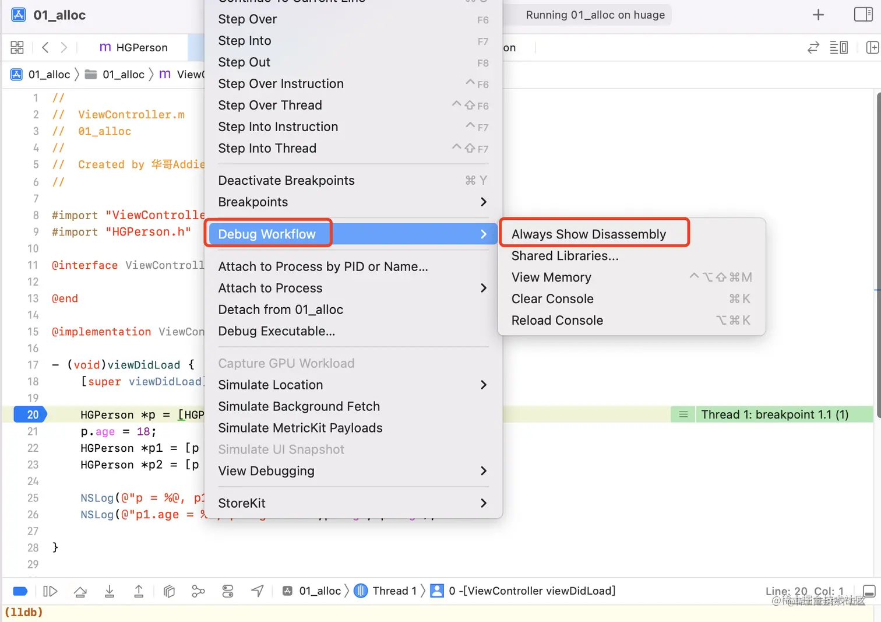Expand the StoreKit submenu
Image resolution: width=881 pixels, height=622 pixels.
(x=353, y=503)
